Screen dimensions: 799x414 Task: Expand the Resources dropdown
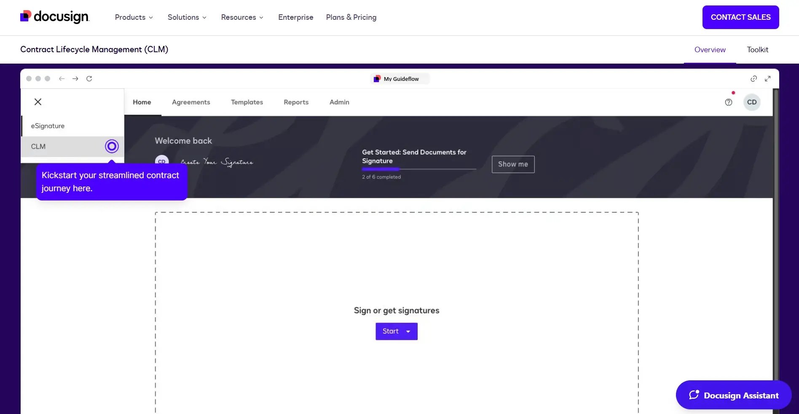pyautogui.click(x=242, y=17)
